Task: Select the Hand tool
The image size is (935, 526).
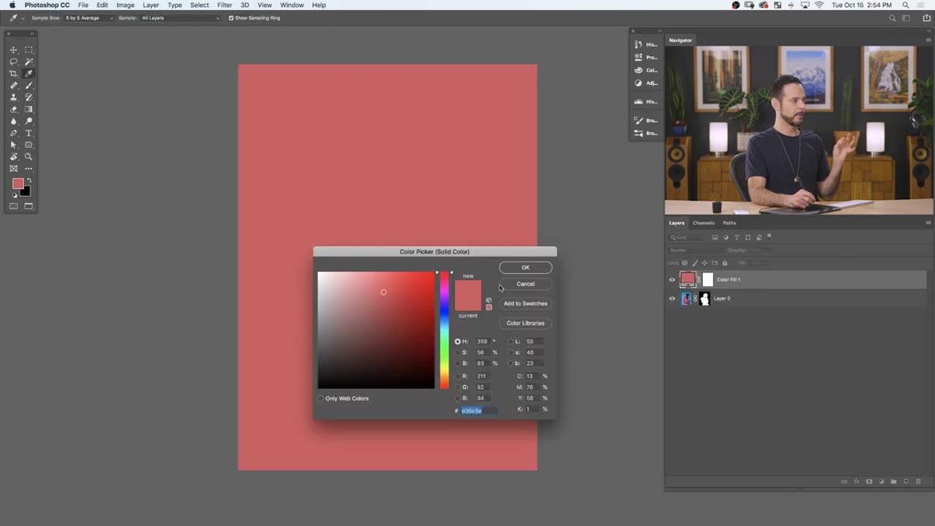Action: [x=13, y=156]
